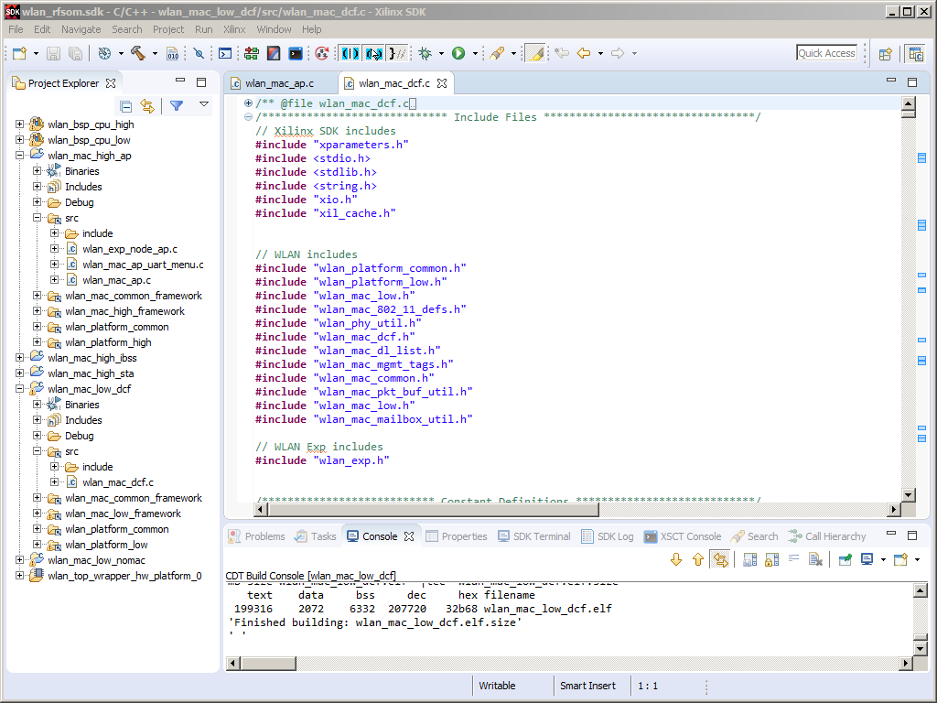Expand wlan_top_wrapper_hw_platform_0 node
Viewport: 937px width, 703px height.
click(20, 576)
